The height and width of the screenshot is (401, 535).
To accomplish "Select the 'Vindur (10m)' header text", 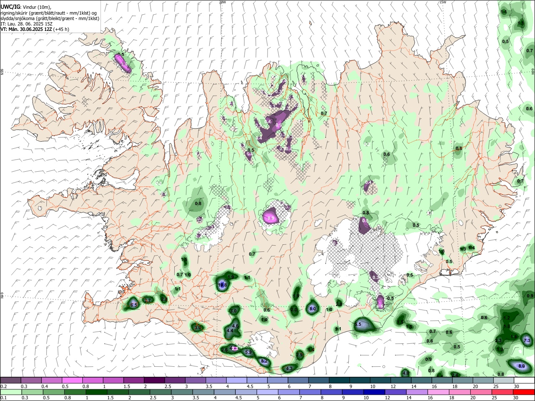I will click(x=37, y=7).
